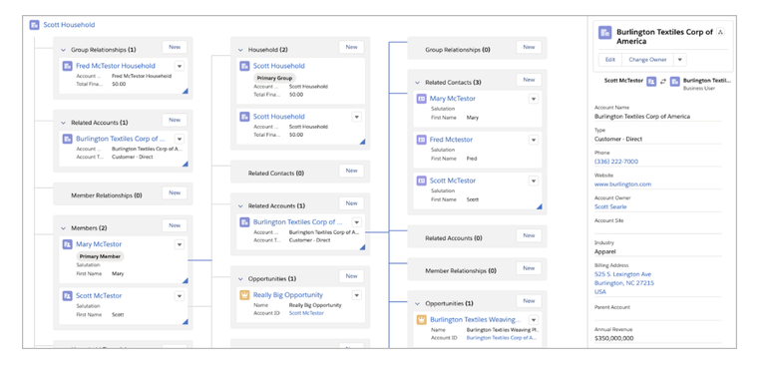Click New in Related Accounts (0)

[529, 235]
